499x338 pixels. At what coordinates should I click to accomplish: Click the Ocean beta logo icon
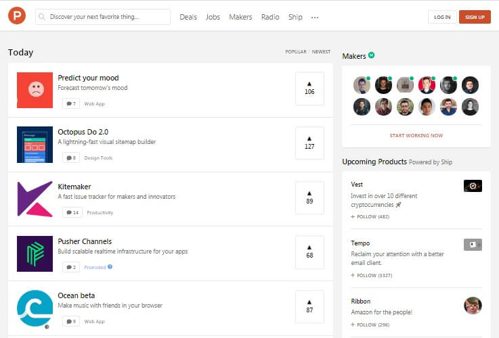click(35, 308)
